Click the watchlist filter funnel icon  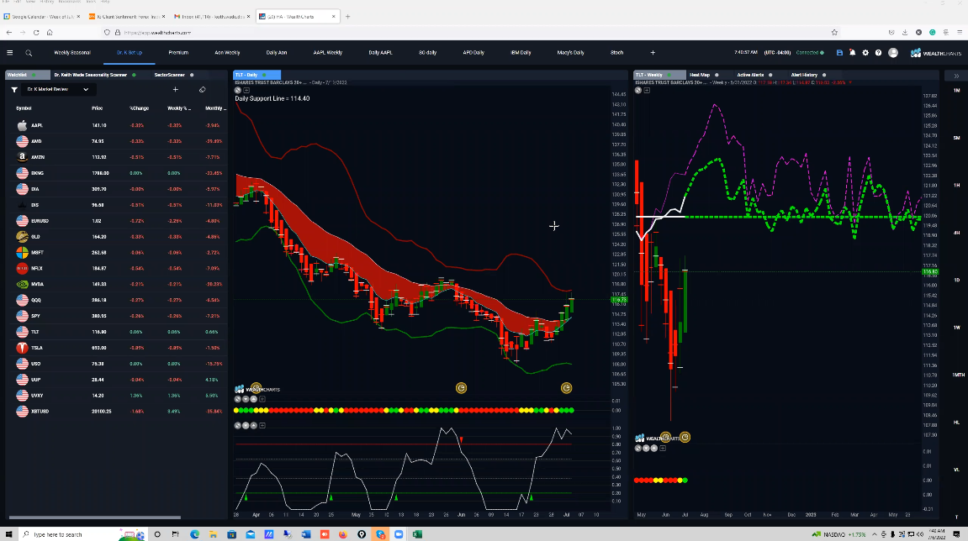14,89
